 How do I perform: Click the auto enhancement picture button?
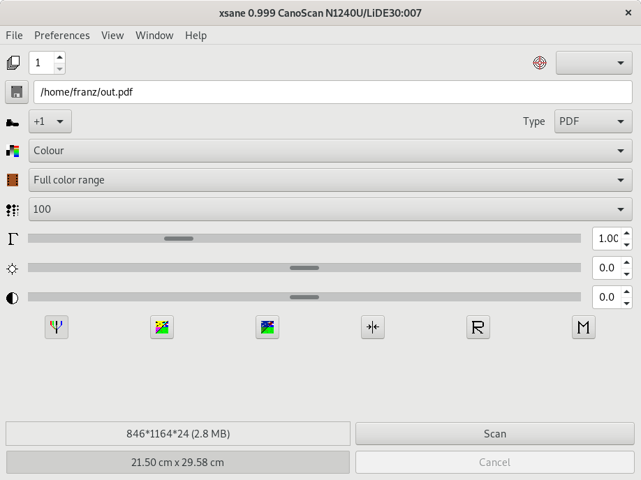[x=267, y=327]
